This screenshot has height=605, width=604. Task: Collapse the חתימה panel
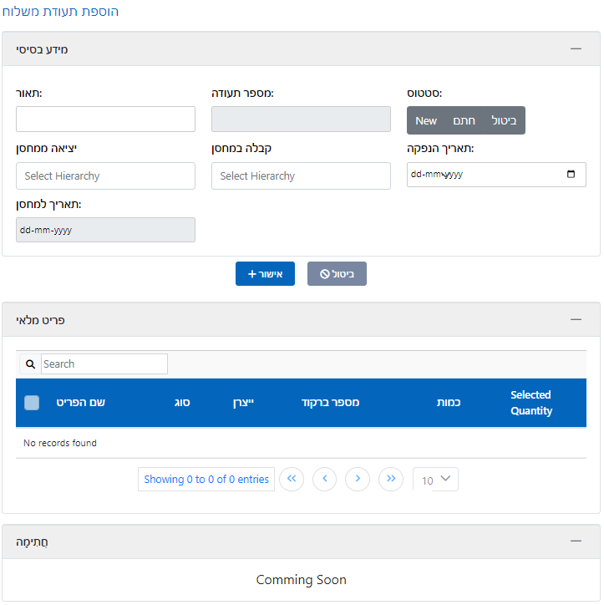point(576,541)
